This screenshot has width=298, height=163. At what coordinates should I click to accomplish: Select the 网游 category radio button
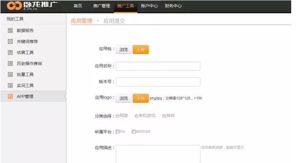(x=117, y=116)
